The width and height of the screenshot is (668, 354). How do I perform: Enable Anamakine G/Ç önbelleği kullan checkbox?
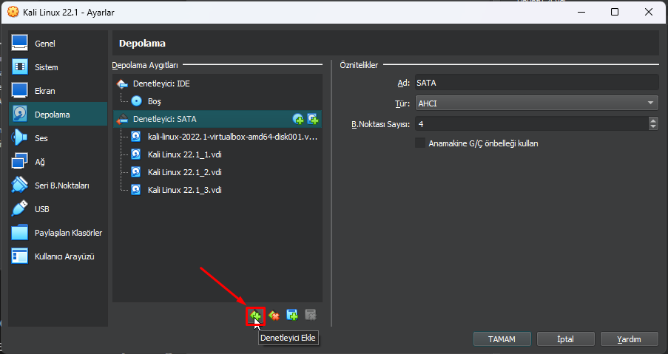point(420,143)
